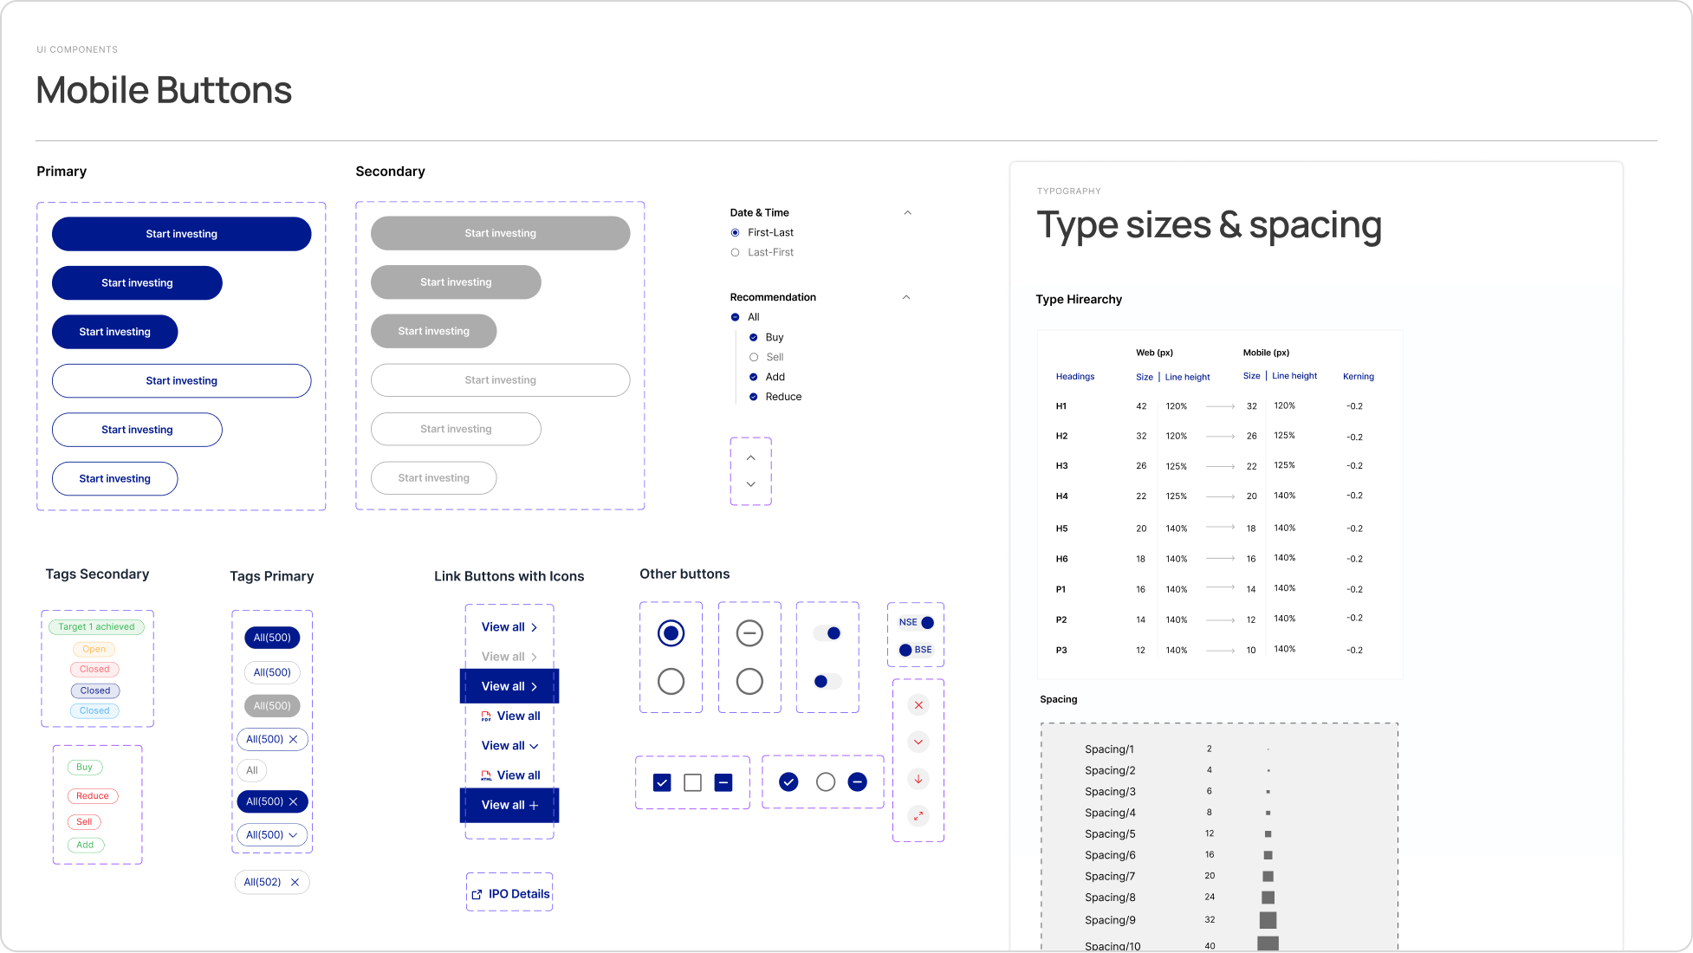Click the filled dark blue View all button with arrow
The width and height of the screenshot is (1693, 953).
coord(509,686)
